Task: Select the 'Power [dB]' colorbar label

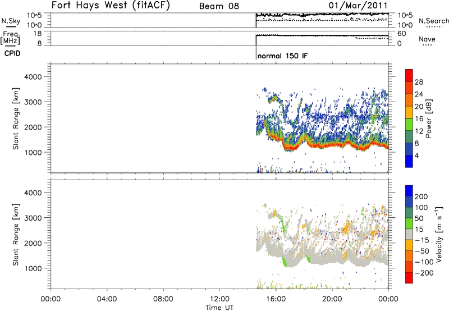Action: pyautogui.click(x=429, y=118)
